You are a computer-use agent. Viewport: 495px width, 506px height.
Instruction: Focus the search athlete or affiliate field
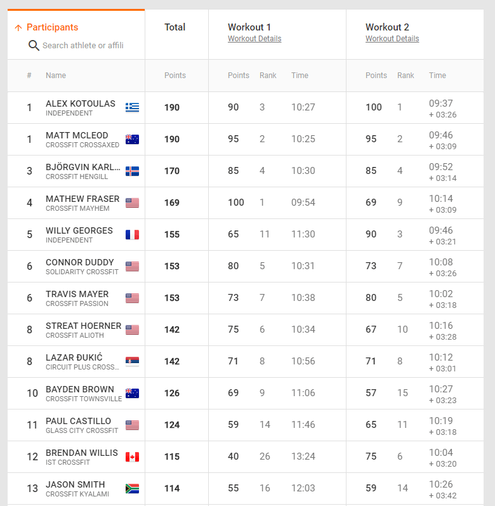(x=82, y=46)
